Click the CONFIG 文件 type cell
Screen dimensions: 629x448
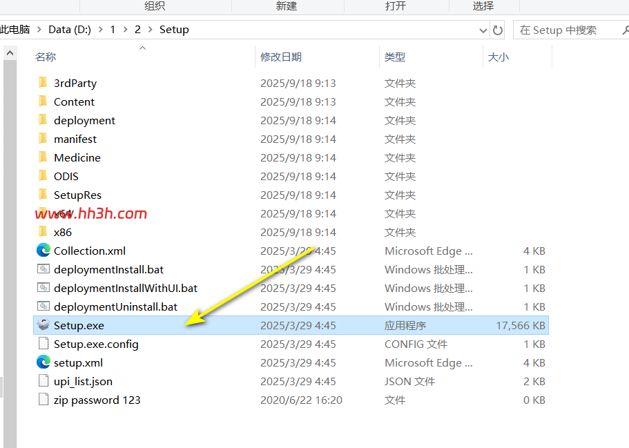(416, 344)
